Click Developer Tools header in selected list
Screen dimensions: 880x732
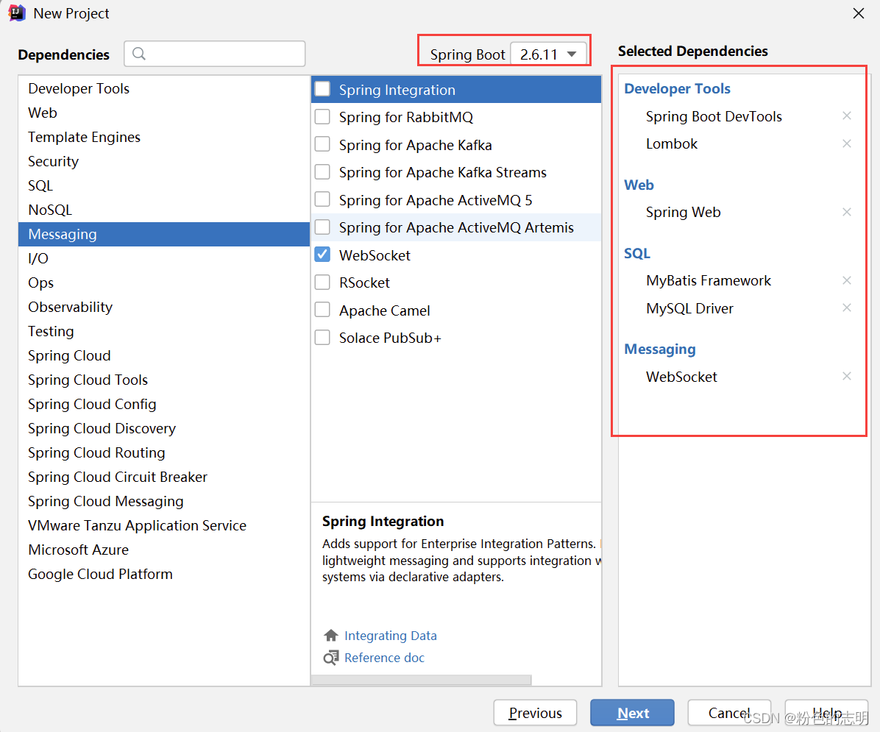[x=678, y=89]
